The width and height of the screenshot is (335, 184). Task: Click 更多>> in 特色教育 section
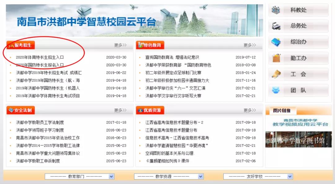[250, 45]
